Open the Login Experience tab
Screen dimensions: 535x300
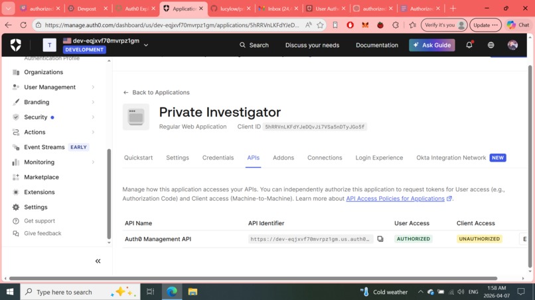[x=379, y=158]
